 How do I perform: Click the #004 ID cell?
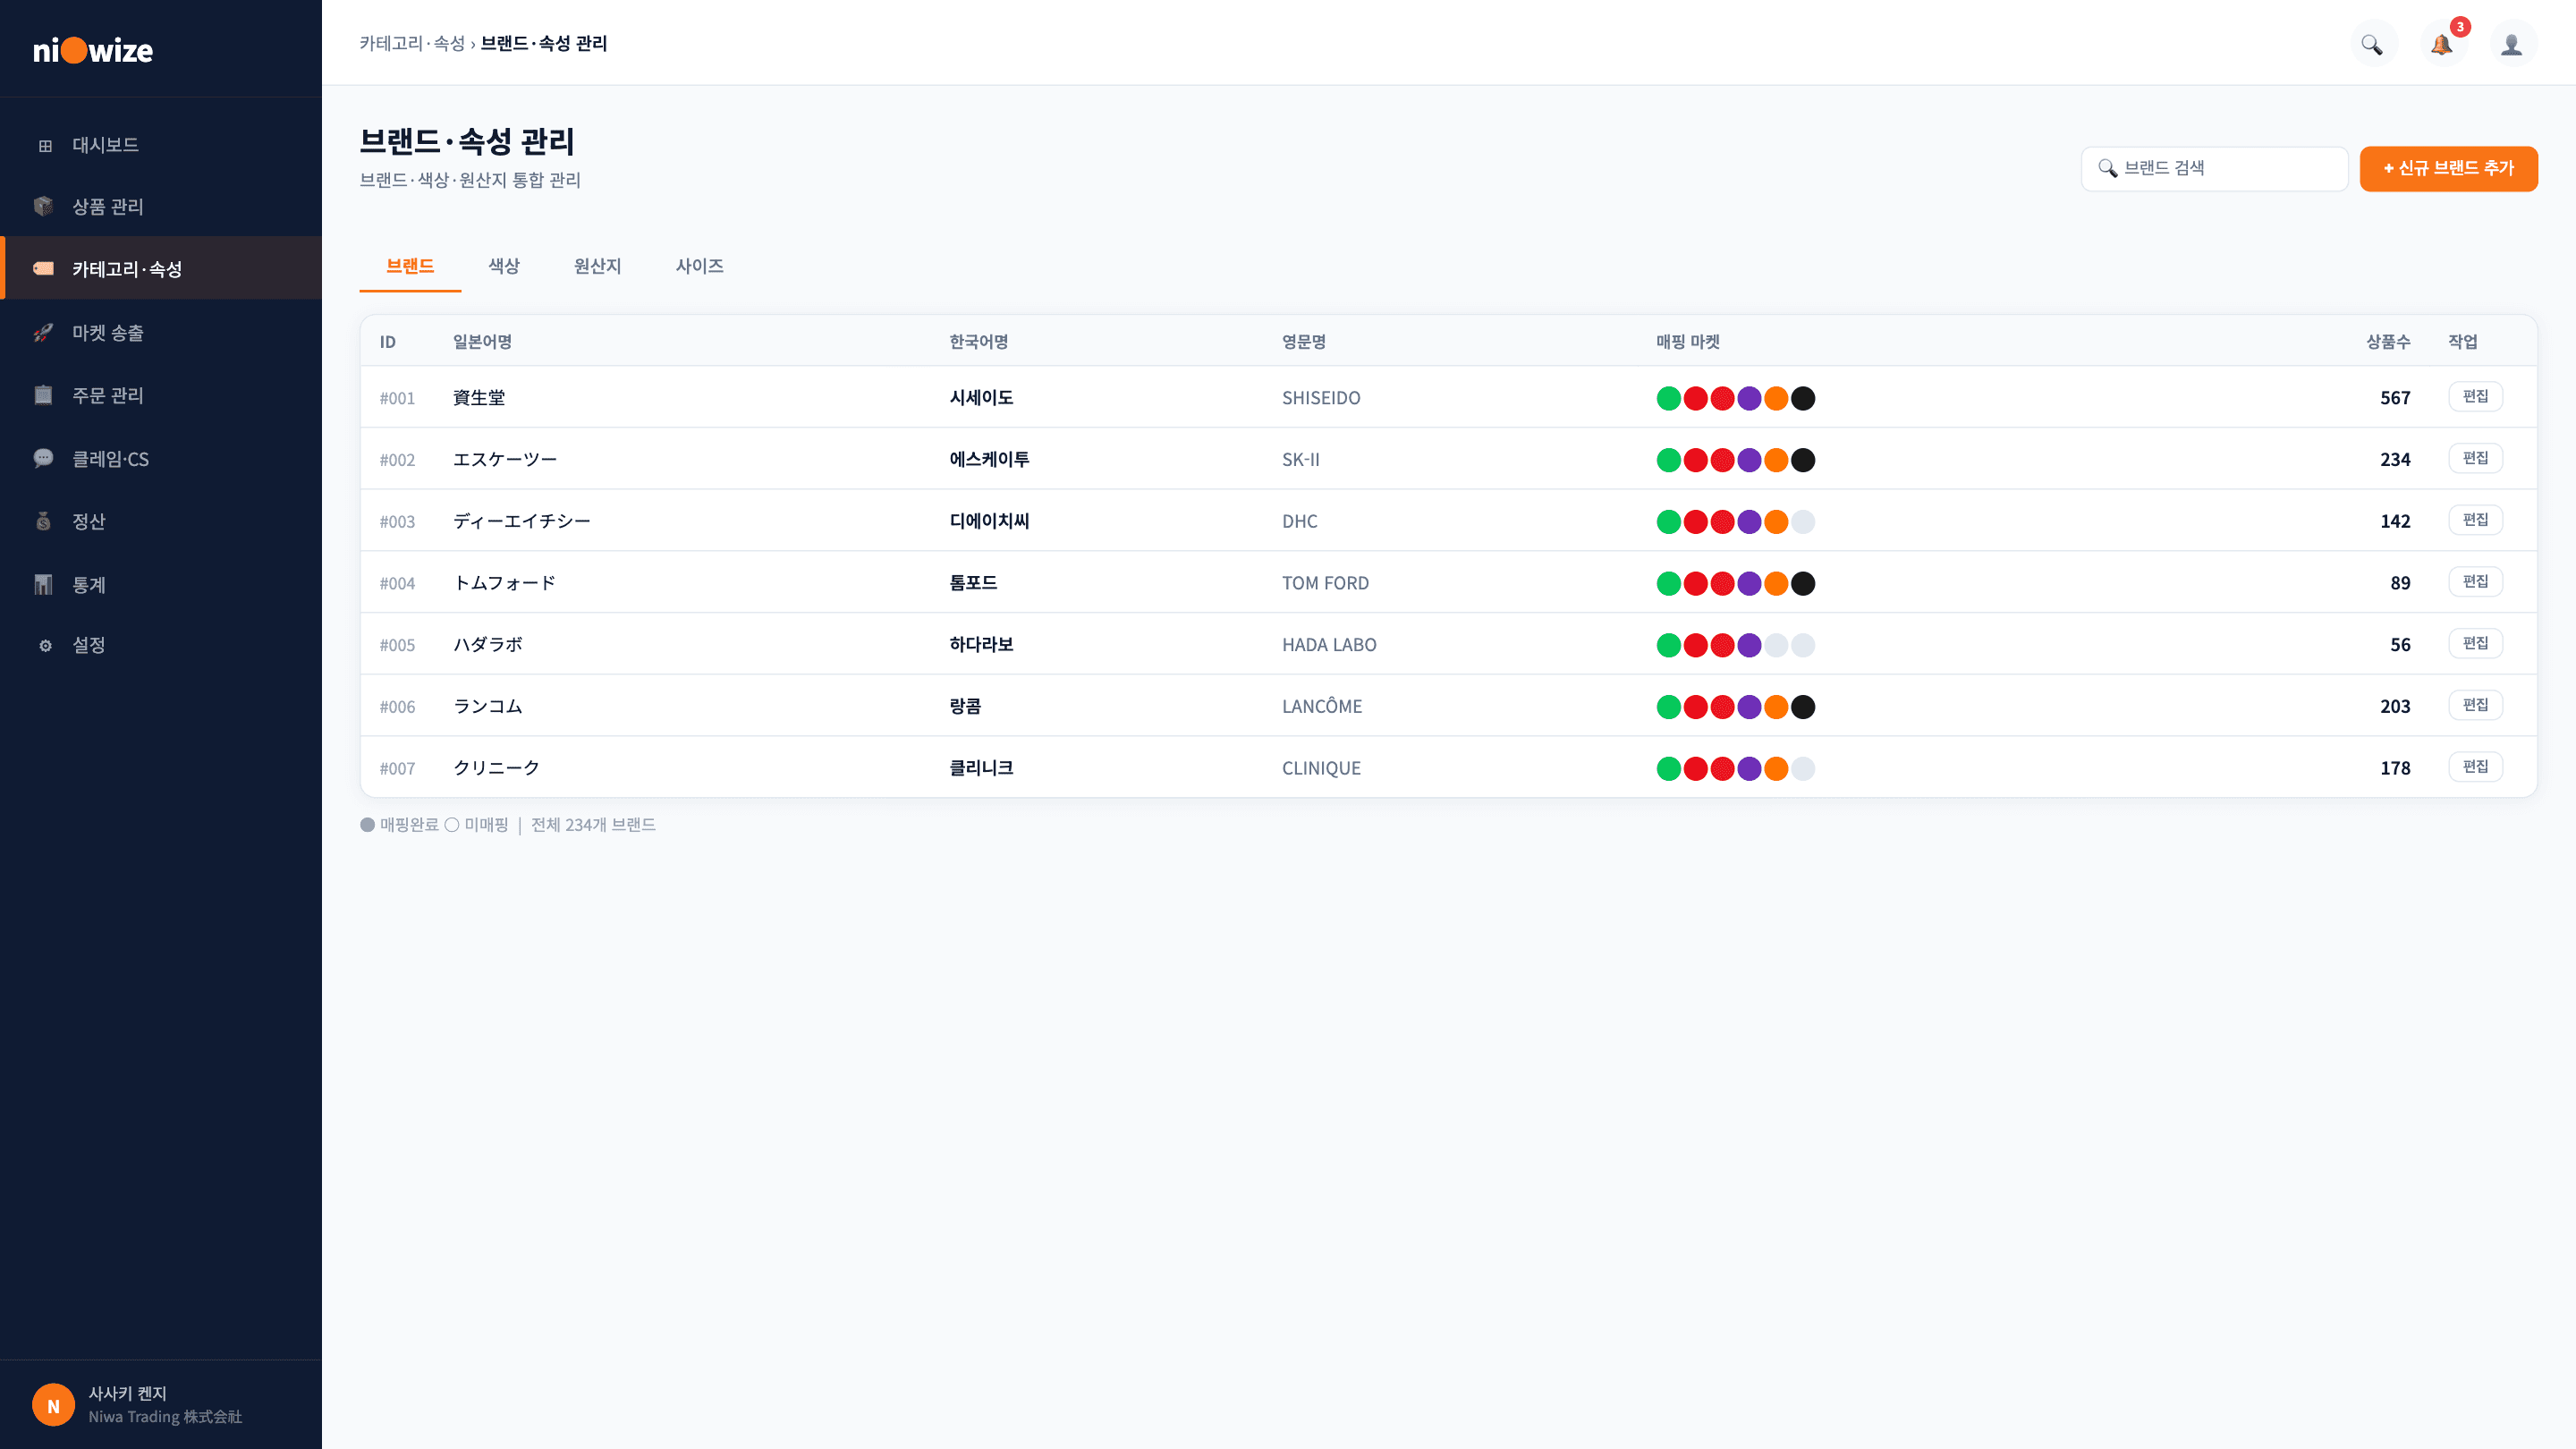click(x=397, y=584)
